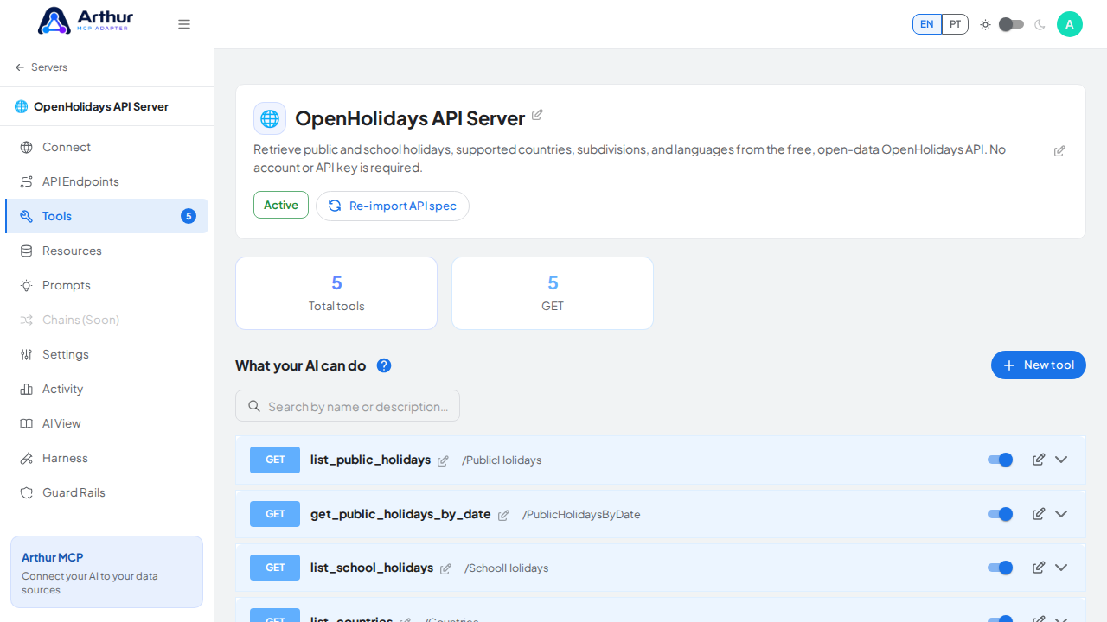Rename list_public_holidays using its pencil icon
This screenshot has width=1107, height=622.
(x=443, y=461)
